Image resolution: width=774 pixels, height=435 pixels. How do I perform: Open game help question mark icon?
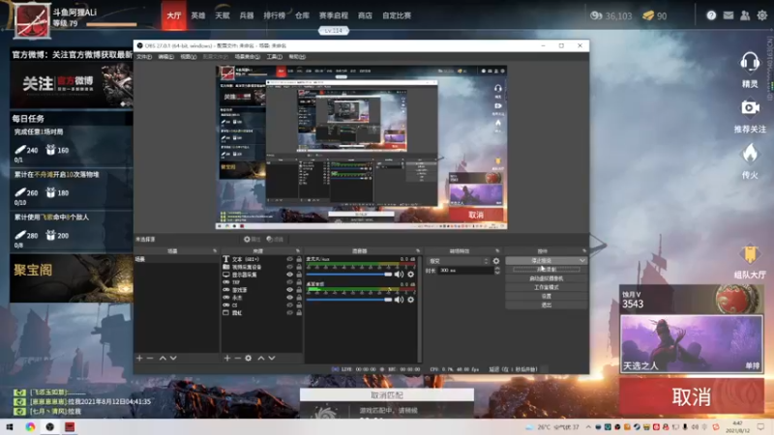click(x=711, y=15)
